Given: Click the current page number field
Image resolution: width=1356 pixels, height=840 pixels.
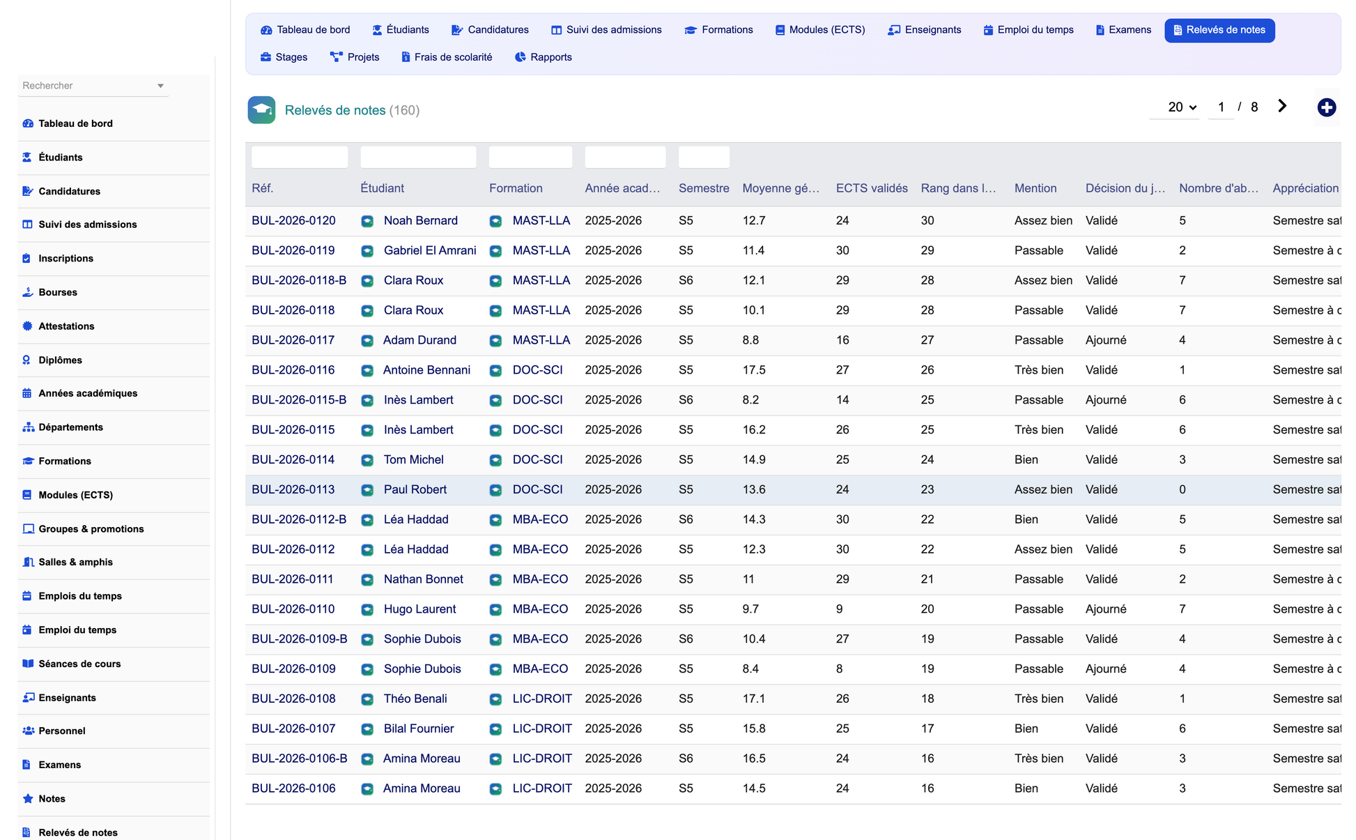Looking at the screenshot, I should [1221, 107].
